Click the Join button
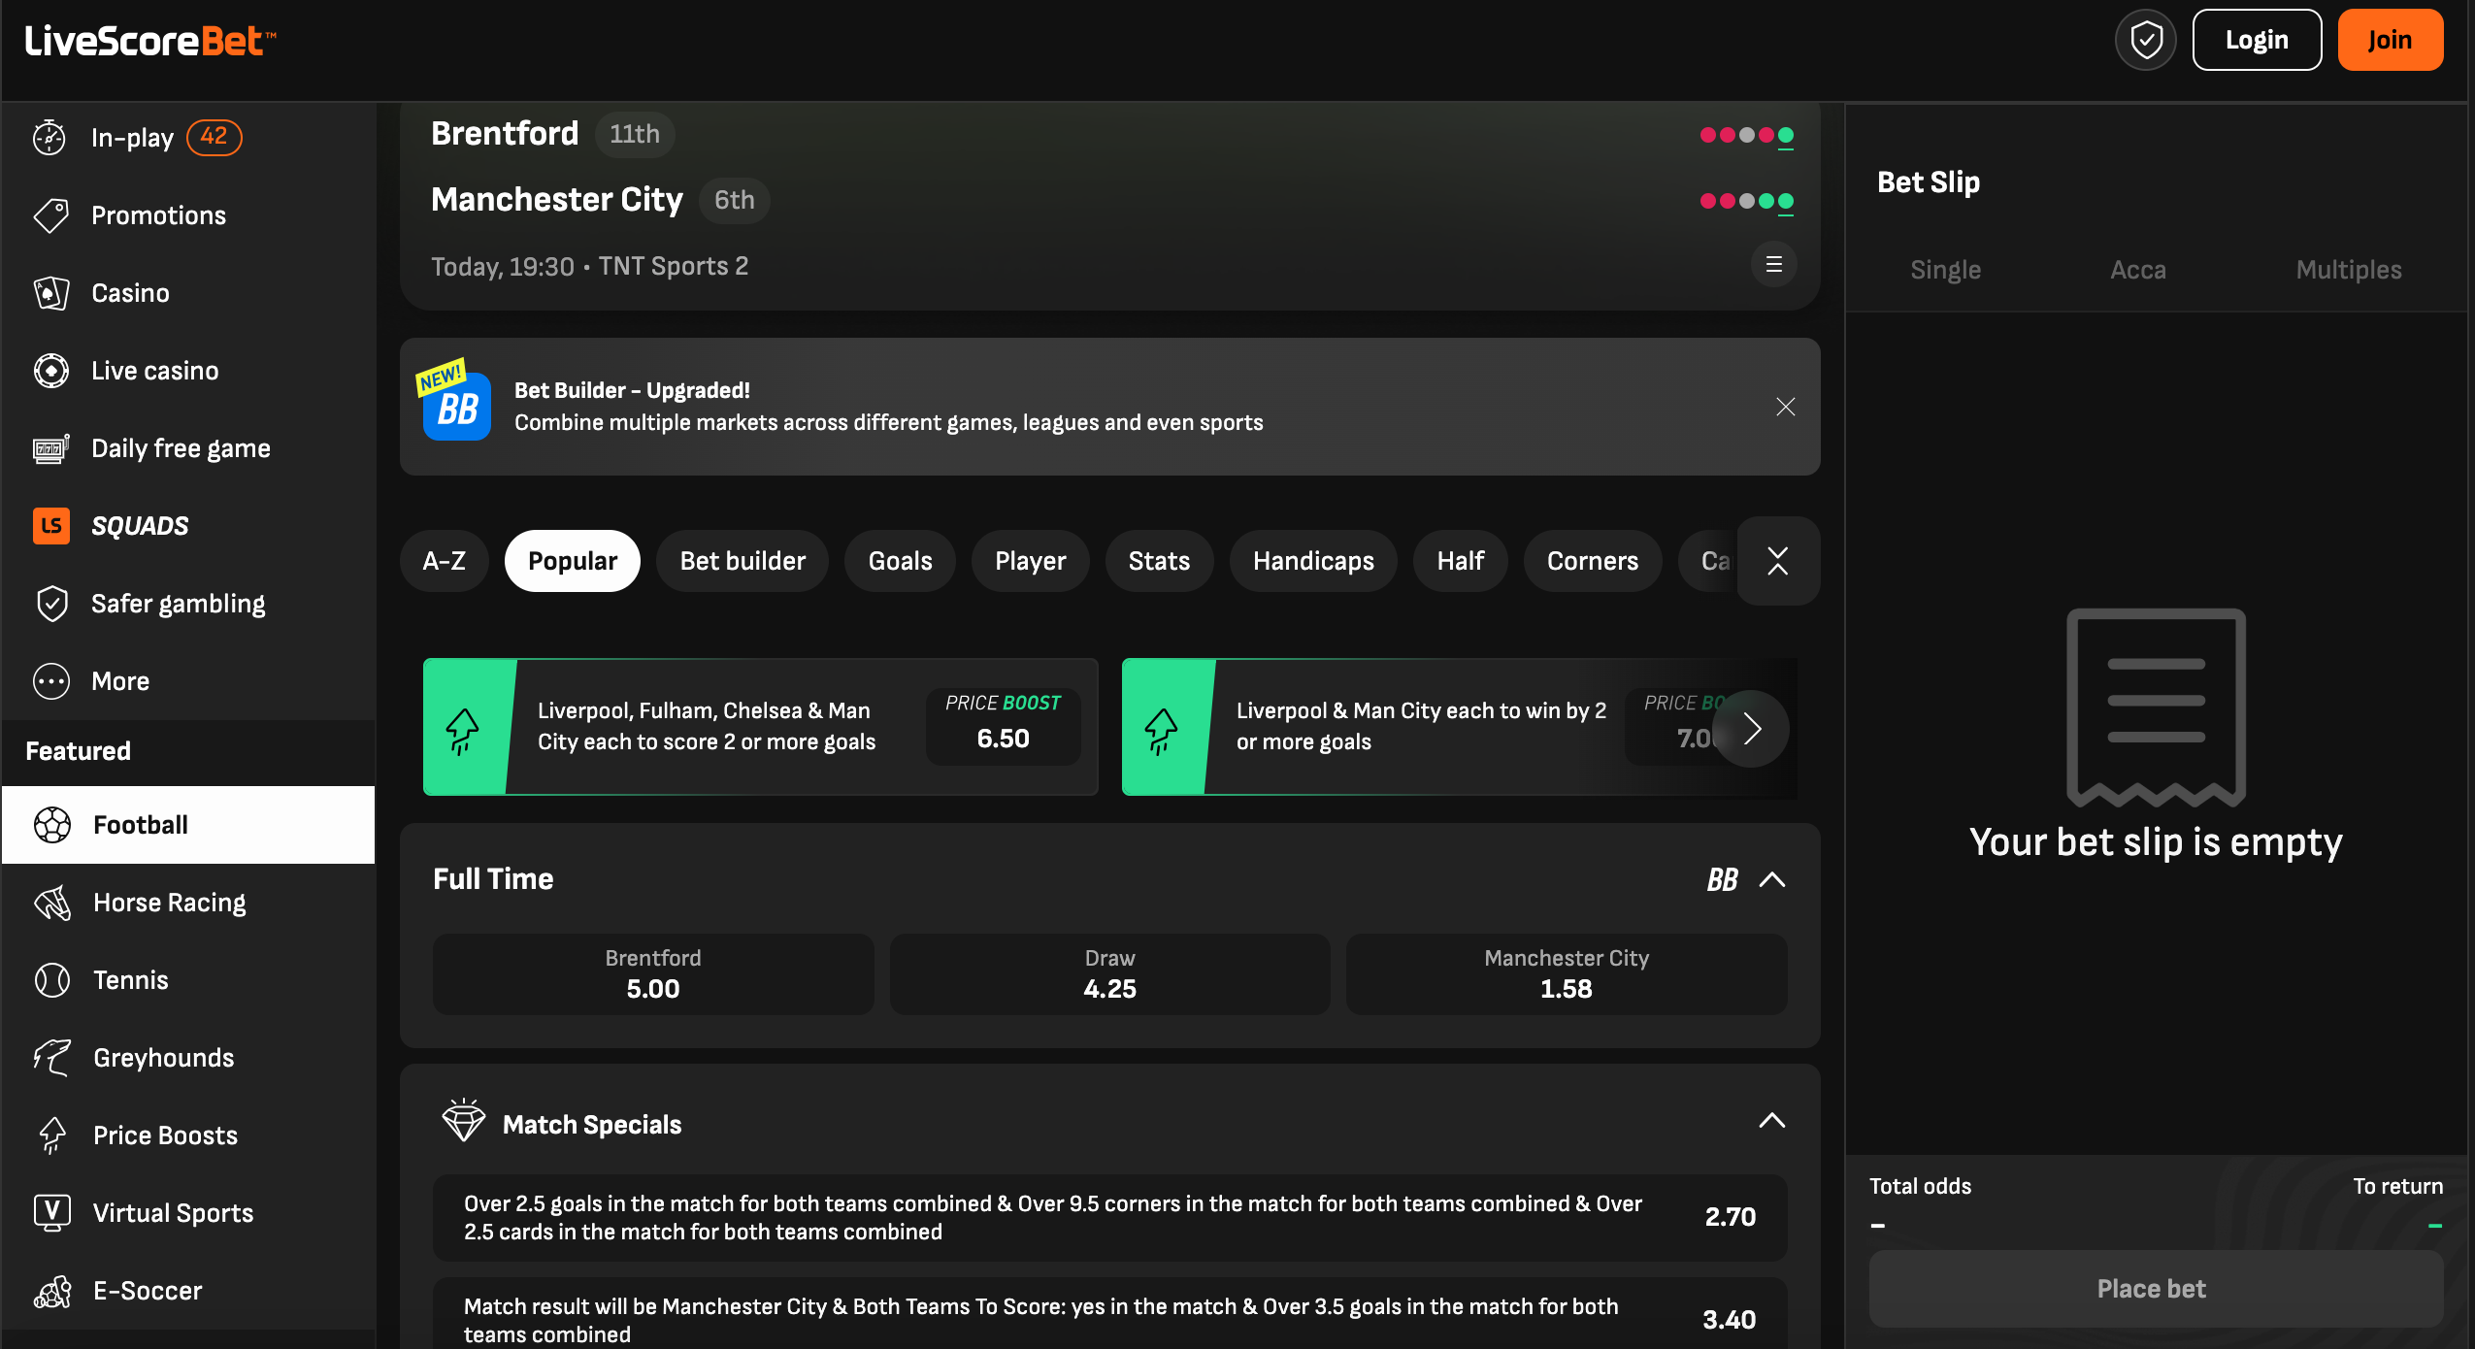 pos(2389,38)
